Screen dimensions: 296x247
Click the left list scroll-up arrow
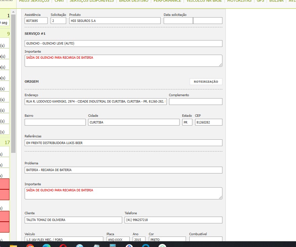click(x=13, y=12)
